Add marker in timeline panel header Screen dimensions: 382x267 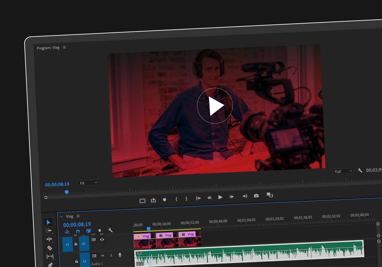click(100, 230)
